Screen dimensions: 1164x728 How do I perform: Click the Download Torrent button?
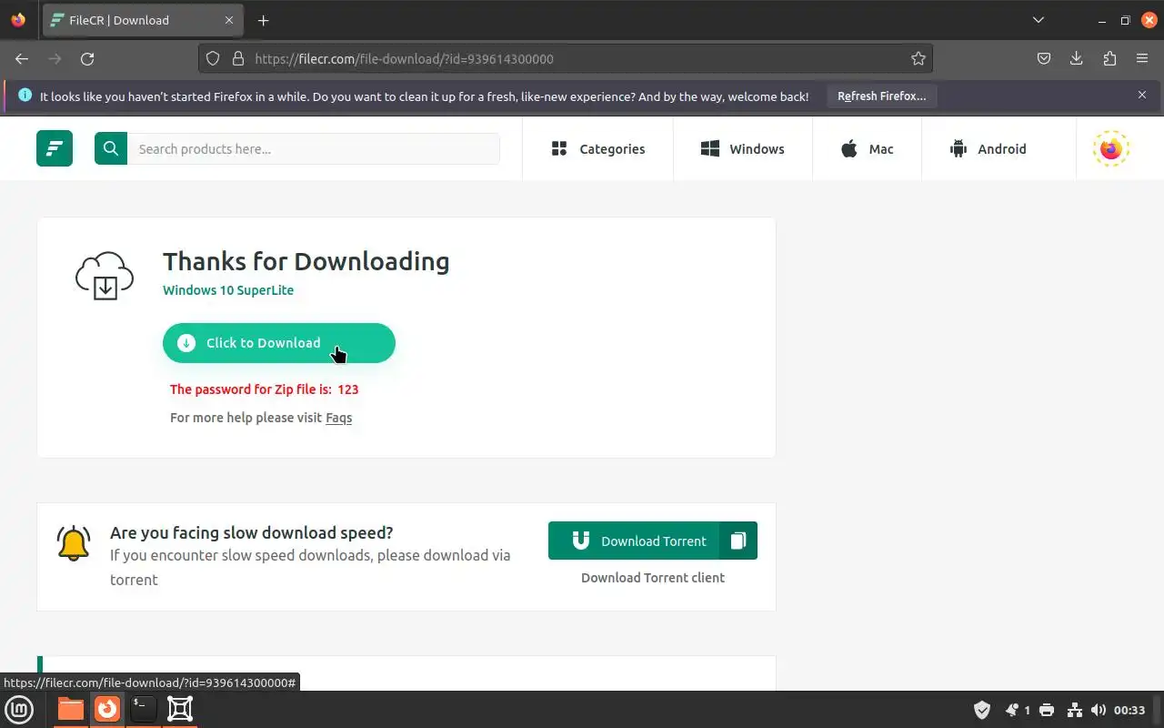point(634,541)
